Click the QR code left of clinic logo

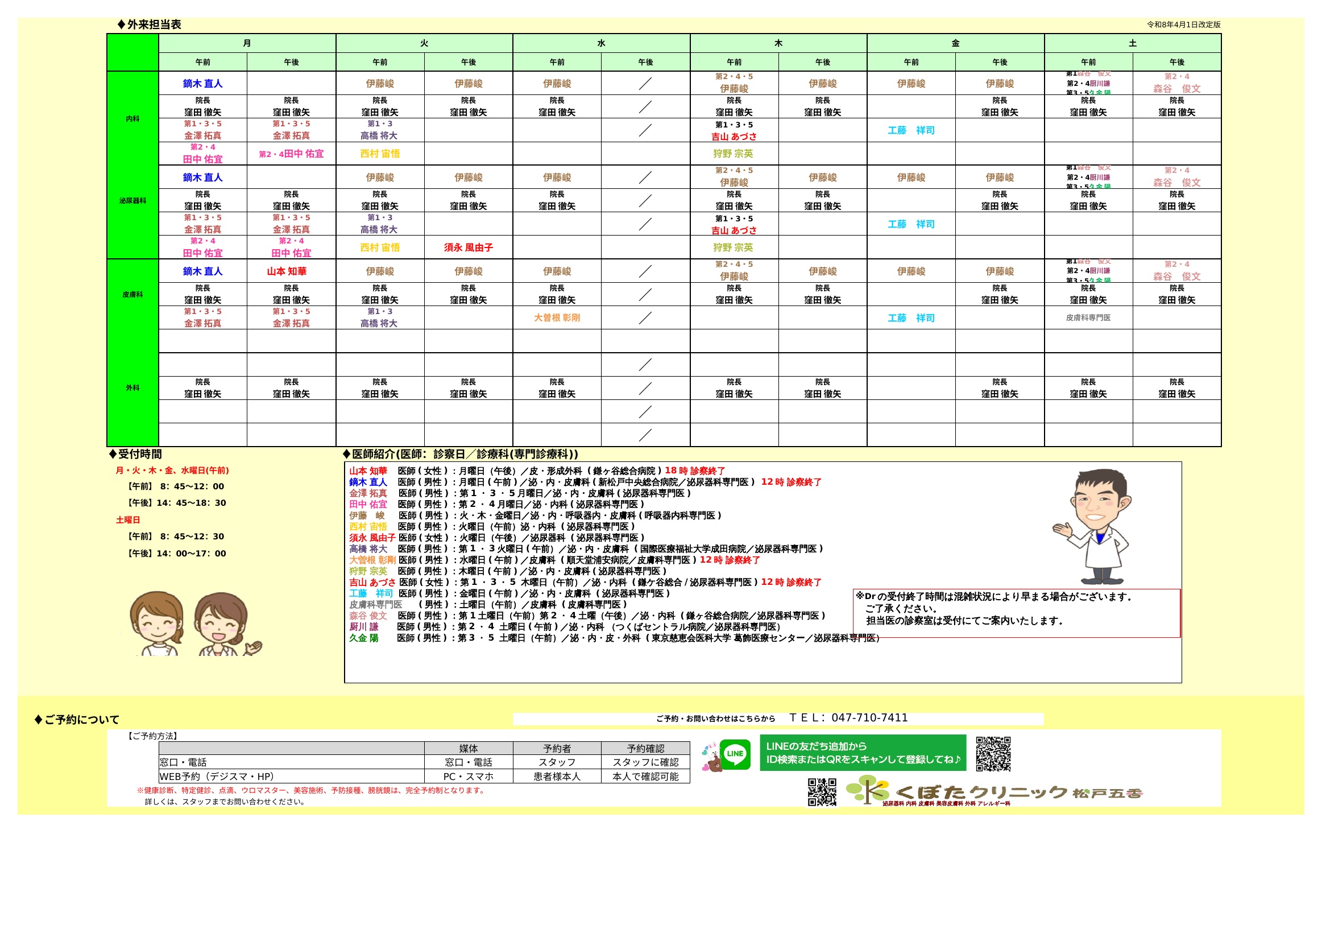822,792
